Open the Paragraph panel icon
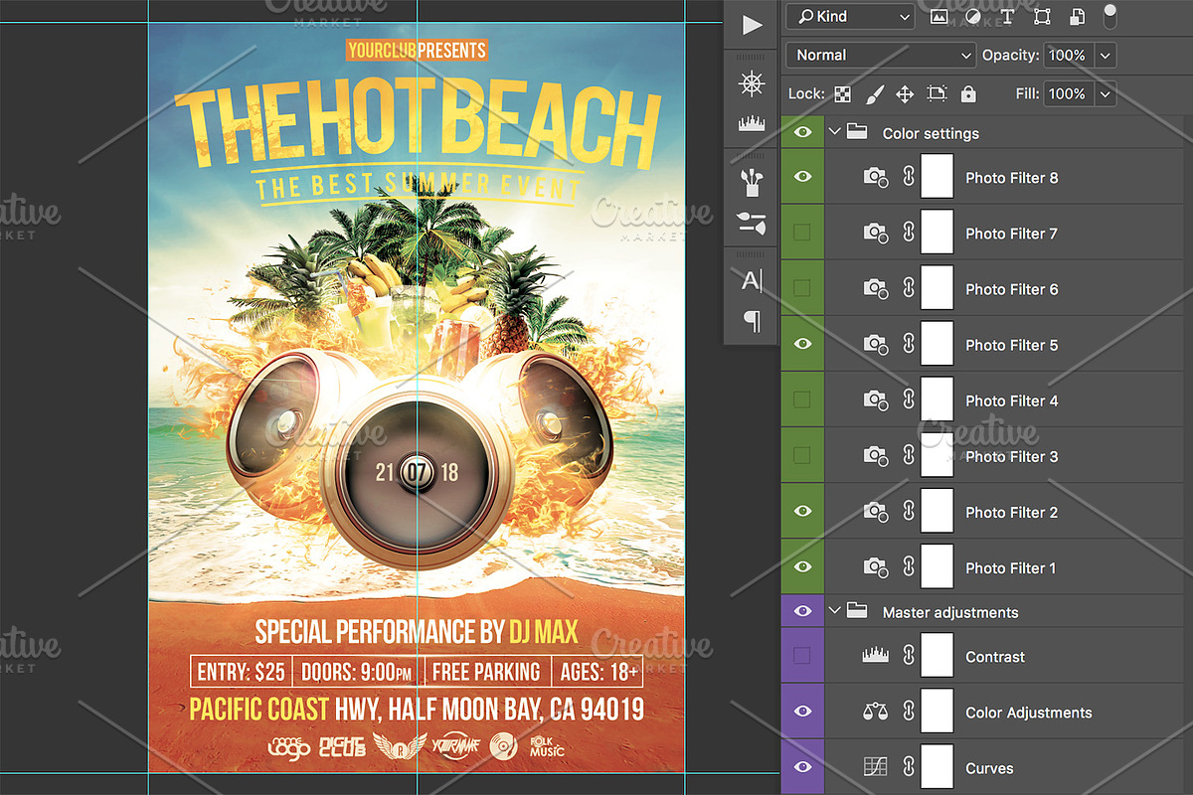Screen dimensions: 1193x795 point(753,321)
